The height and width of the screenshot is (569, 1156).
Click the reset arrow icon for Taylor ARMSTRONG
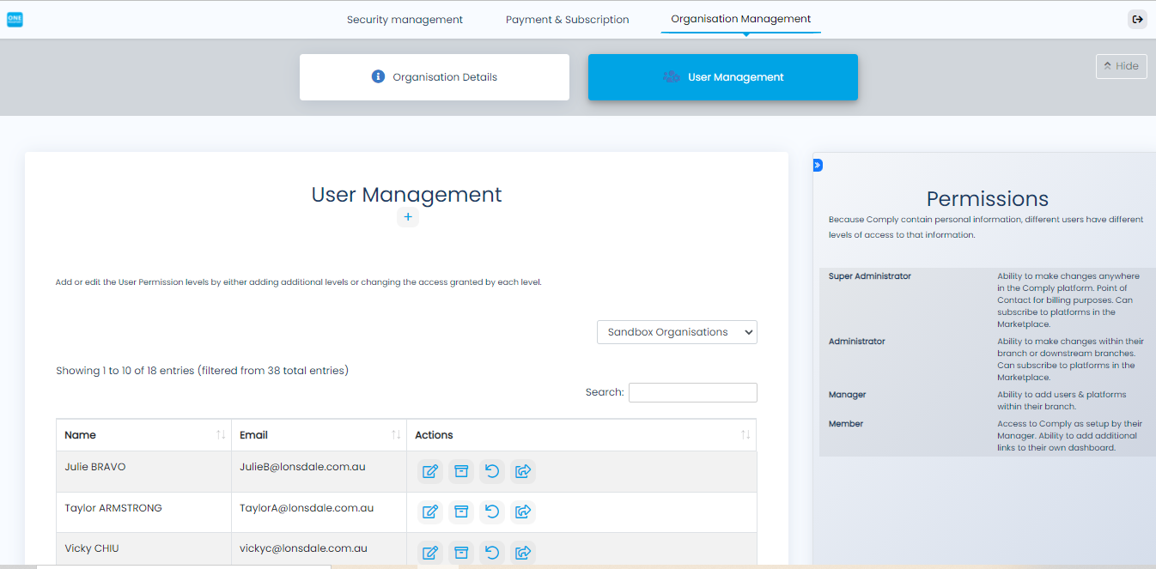tap(492, 512)
